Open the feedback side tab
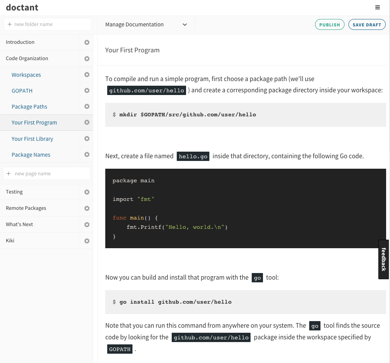390x363 pixels. tap(384, 259)
